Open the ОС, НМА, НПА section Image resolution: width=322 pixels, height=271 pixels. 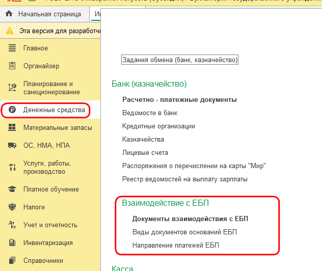[46, 145]
